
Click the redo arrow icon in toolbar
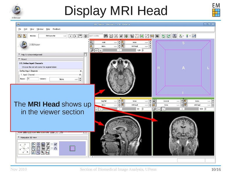168,36
